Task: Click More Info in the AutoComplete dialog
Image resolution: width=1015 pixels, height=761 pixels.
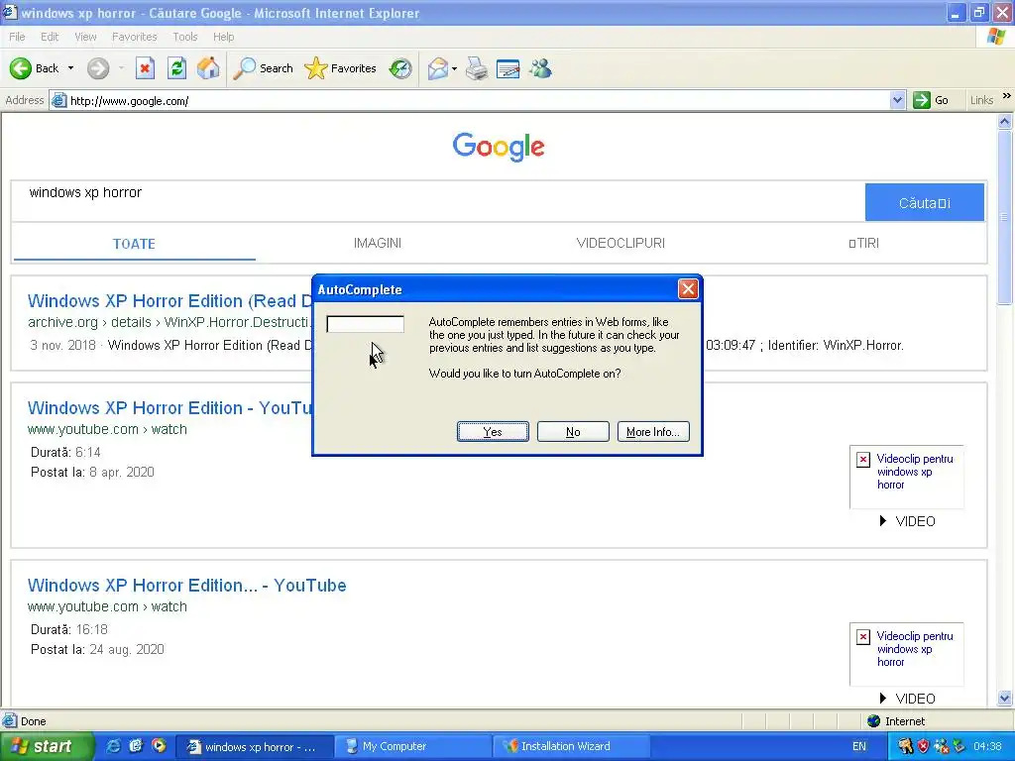Action: [653, 432]
